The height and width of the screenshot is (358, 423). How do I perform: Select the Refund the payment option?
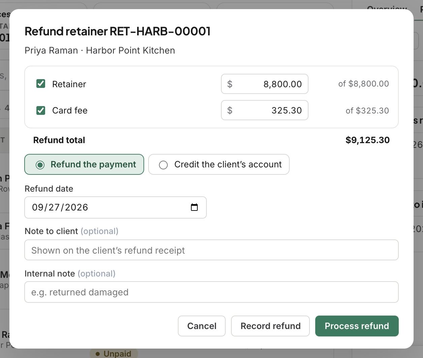(84, 164)
